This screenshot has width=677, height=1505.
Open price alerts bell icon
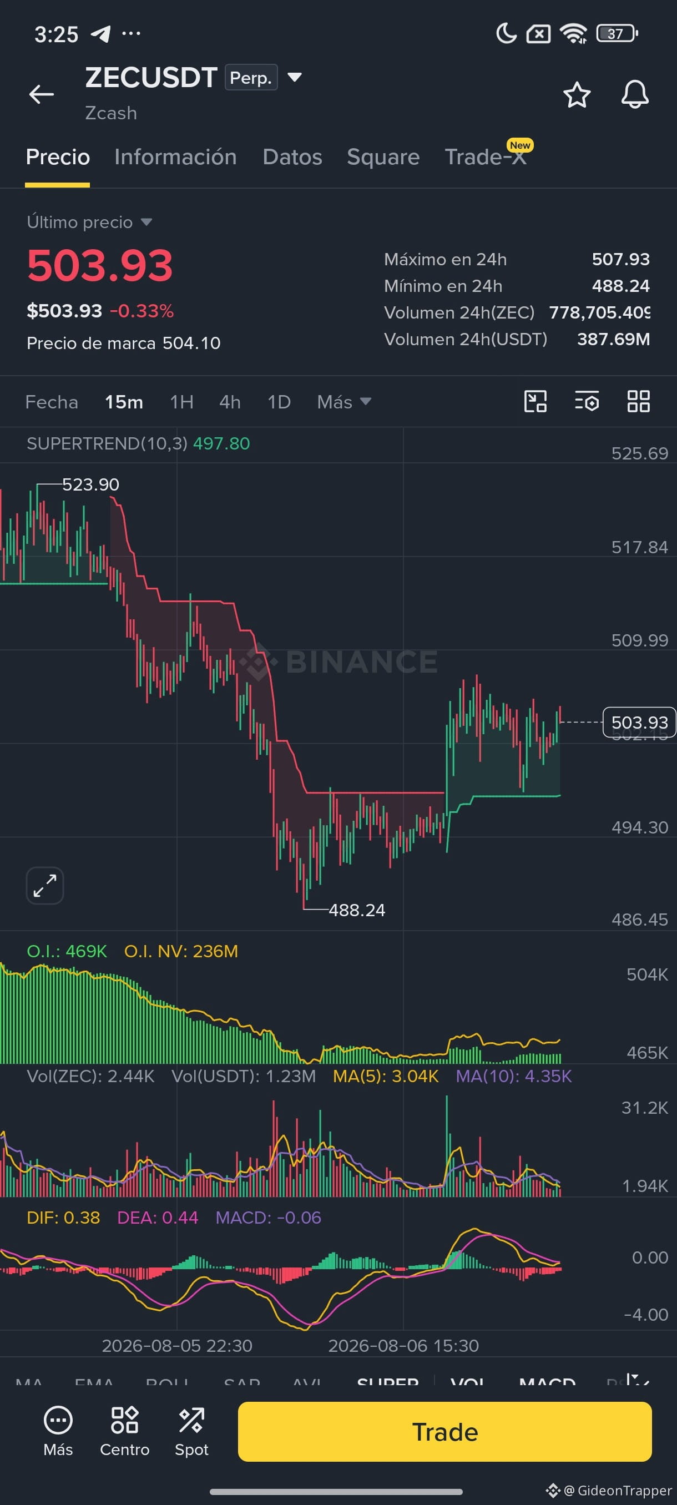pyautogui.click(x=634, y=95)
